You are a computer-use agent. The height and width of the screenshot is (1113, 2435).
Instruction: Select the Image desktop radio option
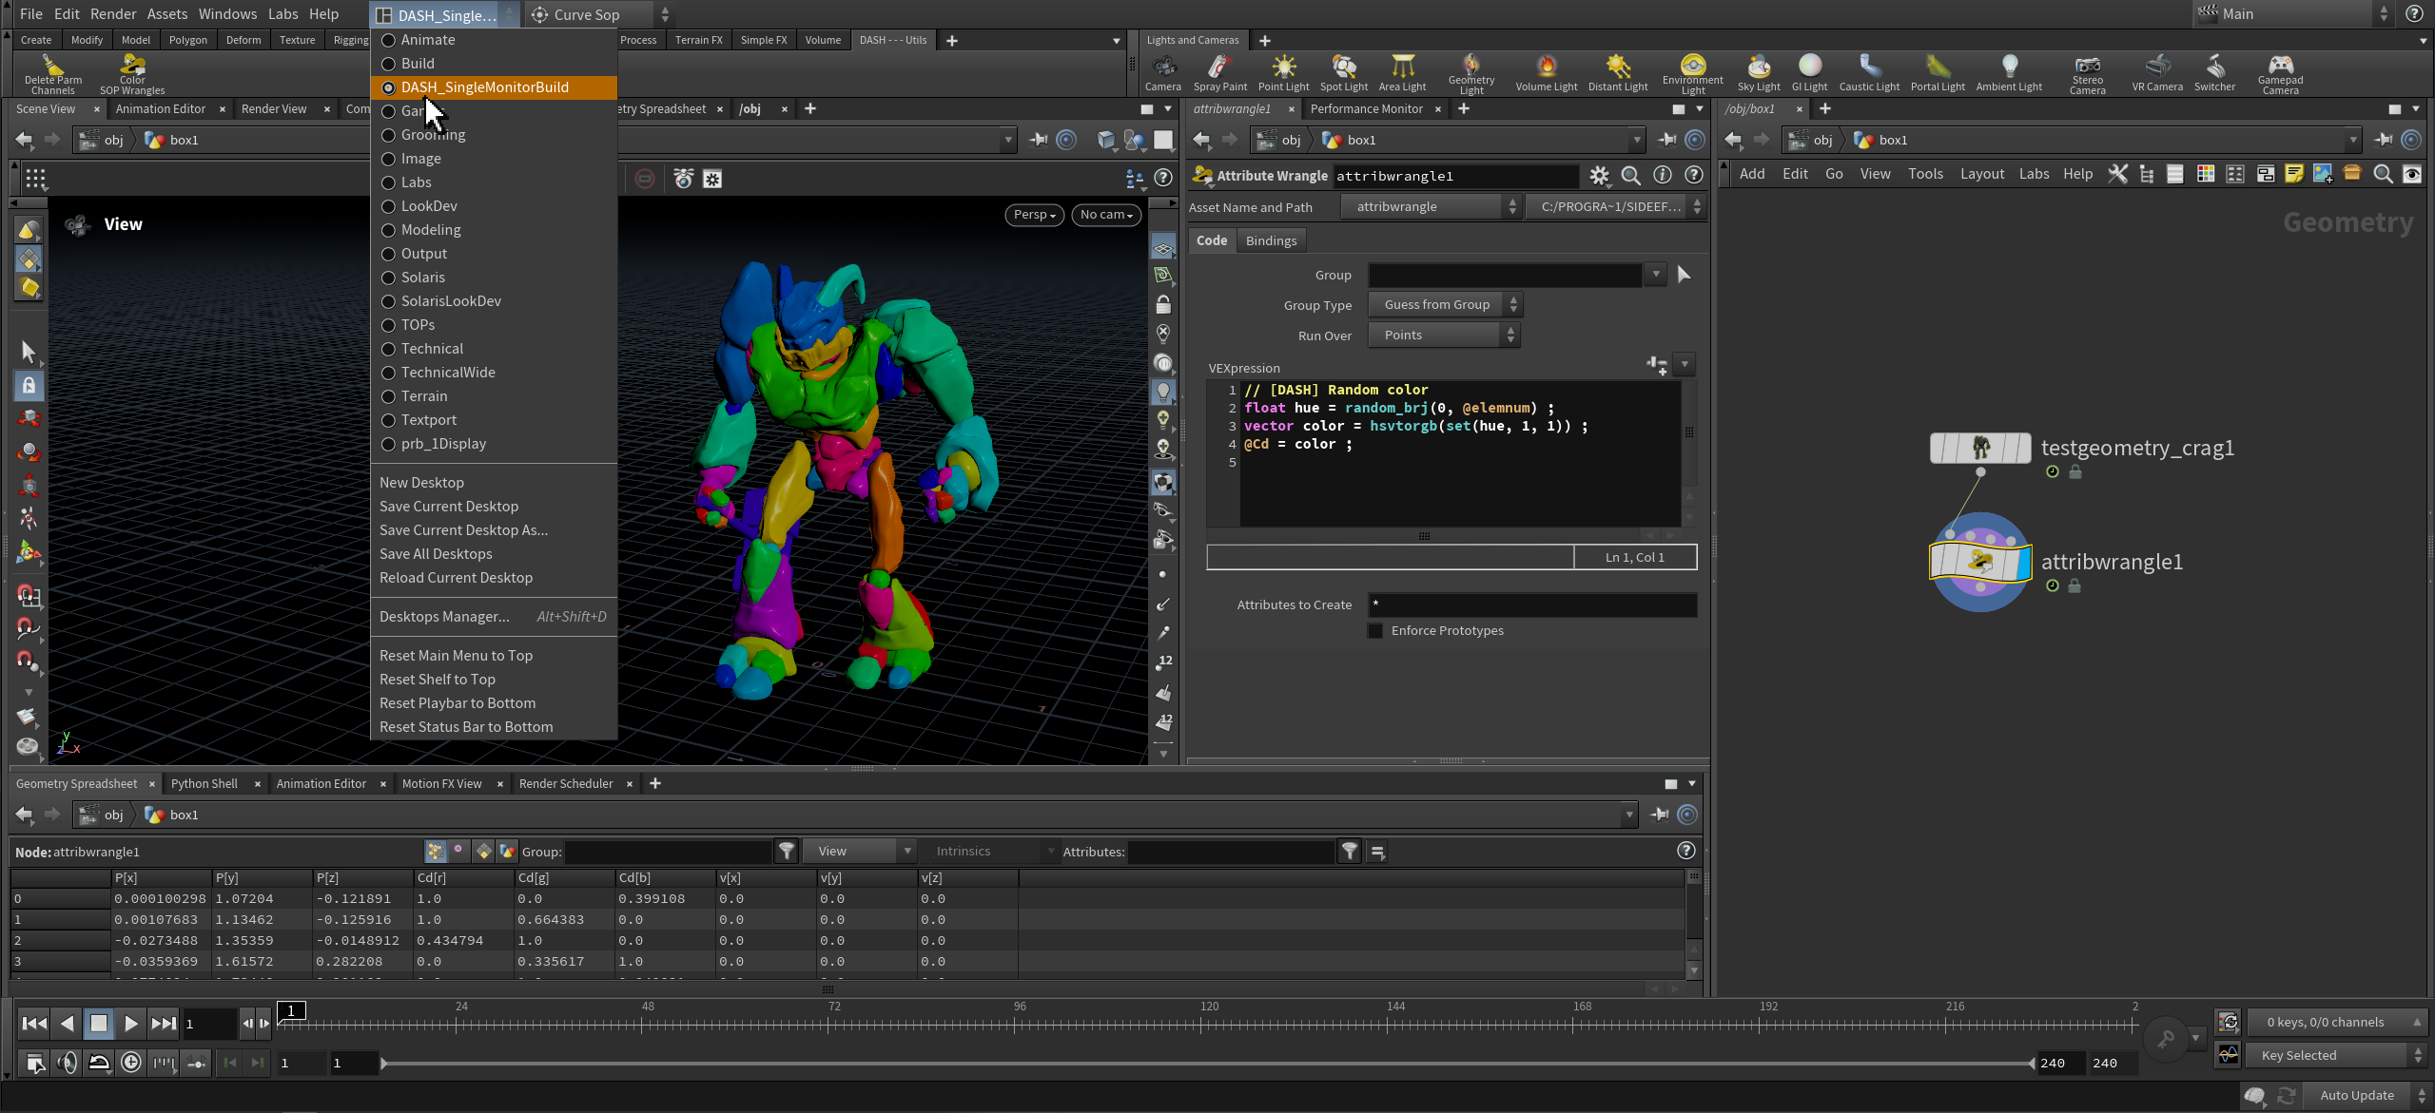(x=388, y=159)
